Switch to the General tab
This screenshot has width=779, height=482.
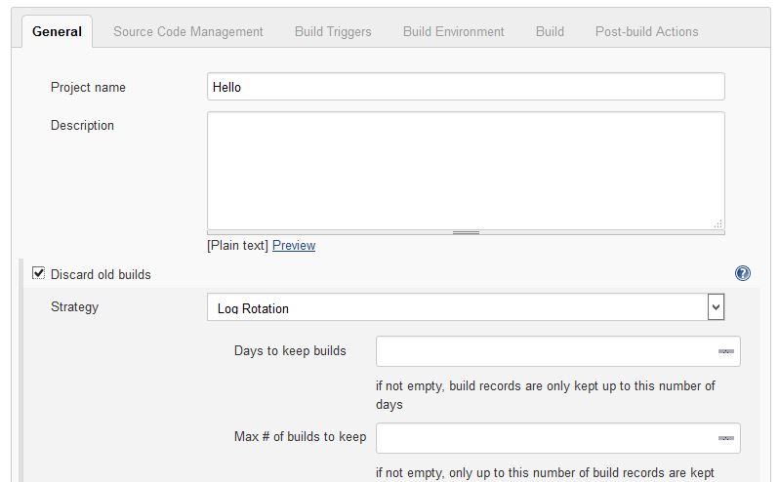[57, 31]
